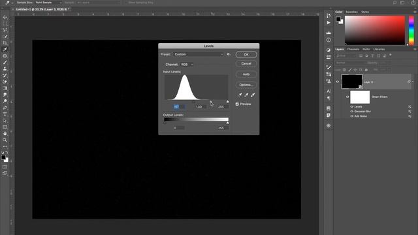
Task: Hide Layer 0 using eye icon
Action: point(337,82)
